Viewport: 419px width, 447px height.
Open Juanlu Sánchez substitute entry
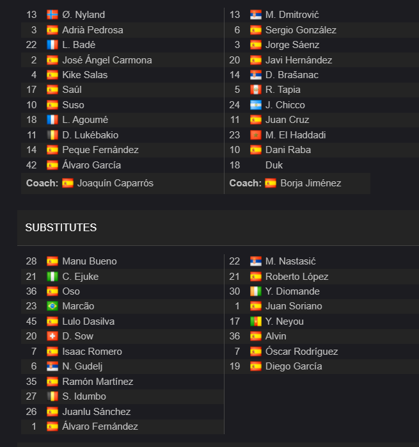coord(97,412)
